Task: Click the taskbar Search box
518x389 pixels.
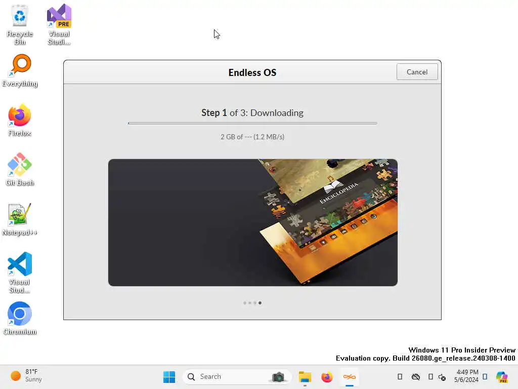Action: (x=237, y=377)
